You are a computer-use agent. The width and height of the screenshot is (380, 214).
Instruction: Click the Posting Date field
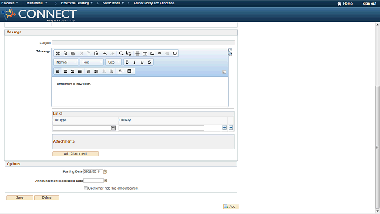click(93, 172)
